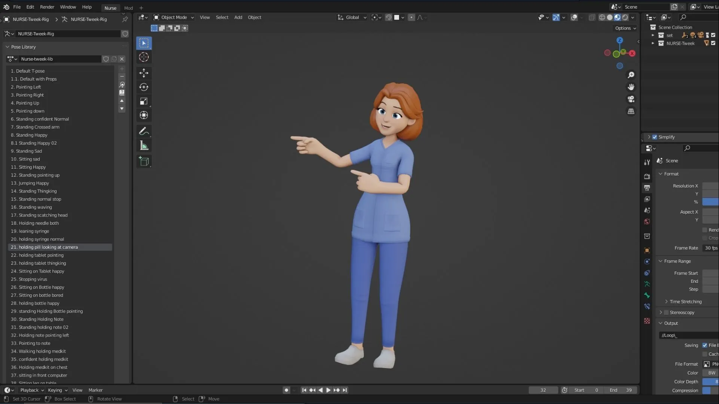Activate the Measure tool

point(144,146)
